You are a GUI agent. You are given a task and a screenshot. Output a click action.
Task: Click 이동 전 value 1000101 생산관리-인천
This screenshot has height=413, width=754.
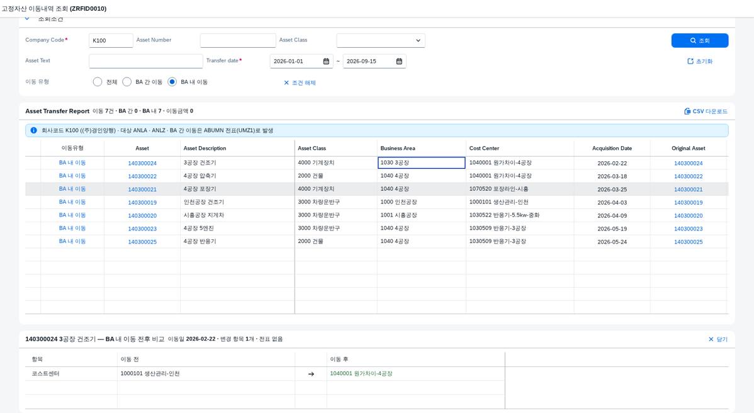[x=150, y=373]
